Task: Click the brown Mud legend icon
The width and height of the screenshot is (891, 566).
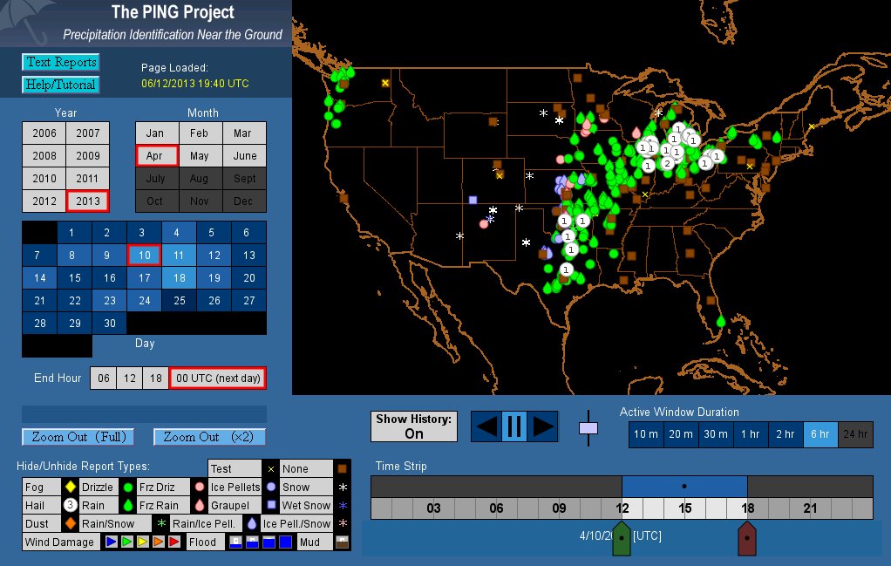Action: tap(343, 542)
